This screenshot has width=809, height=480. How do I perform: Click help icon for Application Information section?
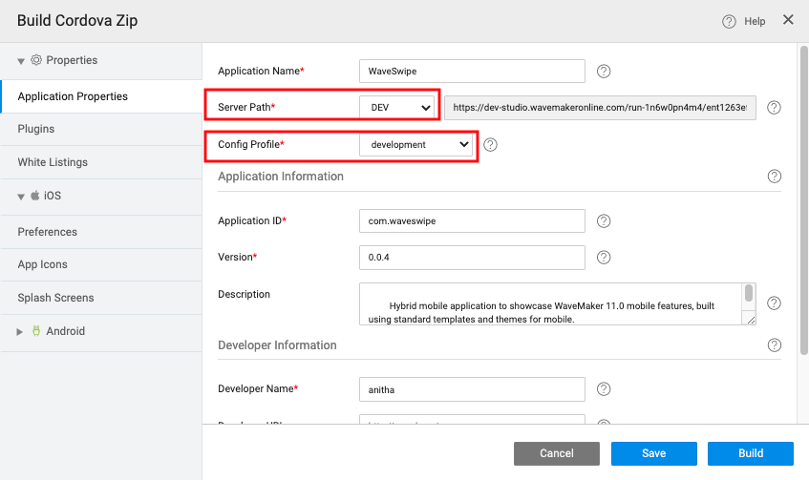coord(774,177)
